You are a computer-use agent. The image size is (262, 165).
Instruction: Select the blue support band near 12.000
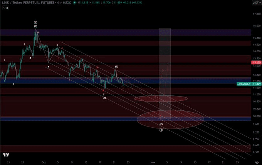tap(125, 81)
